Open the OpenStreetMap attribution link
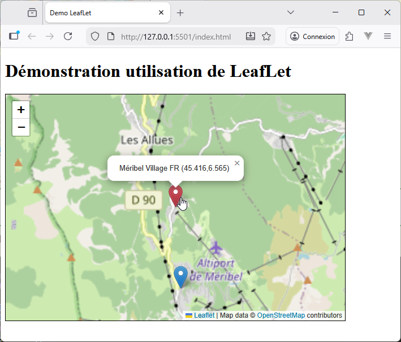 [x=281, y=315]
